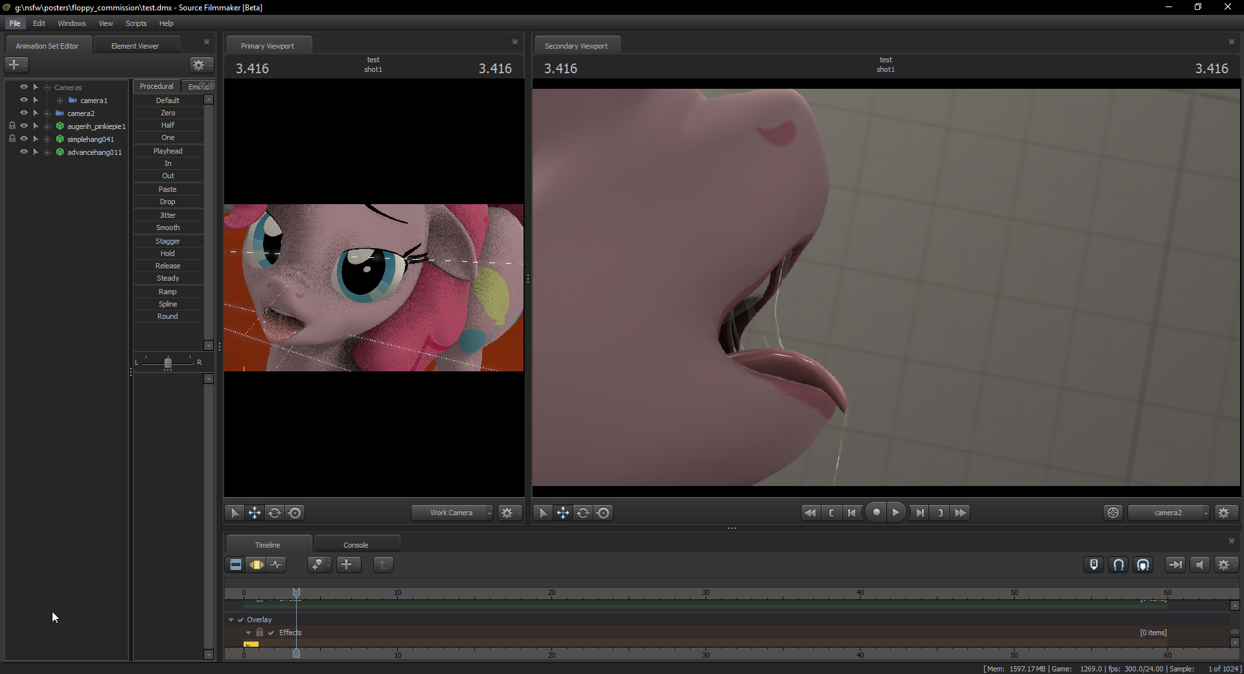Switch to the Graph Editor waveform icon
Image resolution: width=1244 pixels, height=674 pixels.
point(277,564)
